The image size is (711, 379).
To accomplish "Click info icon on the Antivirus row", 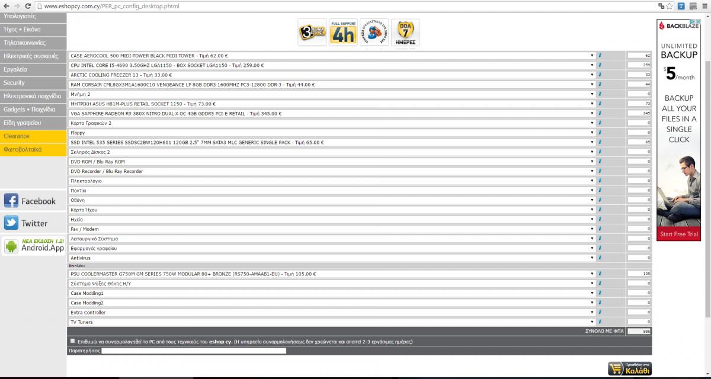I will click(x=600, y=258).
